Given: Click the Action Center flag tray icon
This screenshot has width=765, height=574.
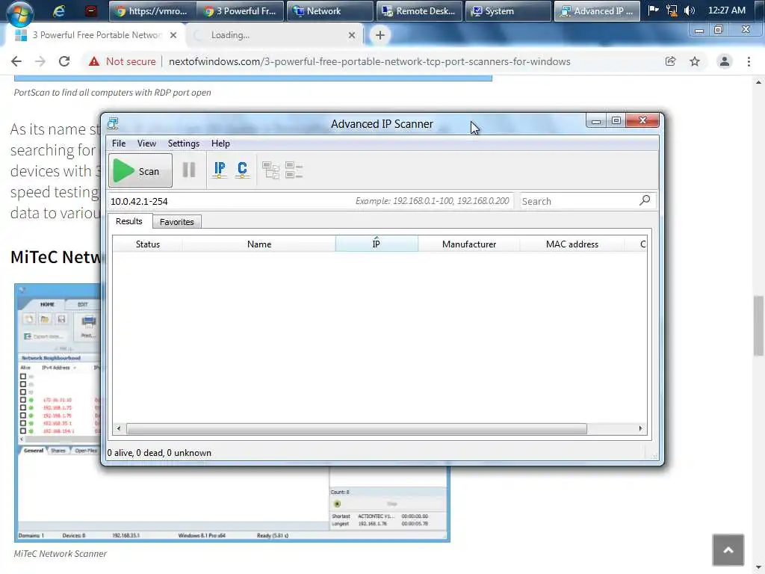Looking at the screenshot, I should tap(654, 10).
